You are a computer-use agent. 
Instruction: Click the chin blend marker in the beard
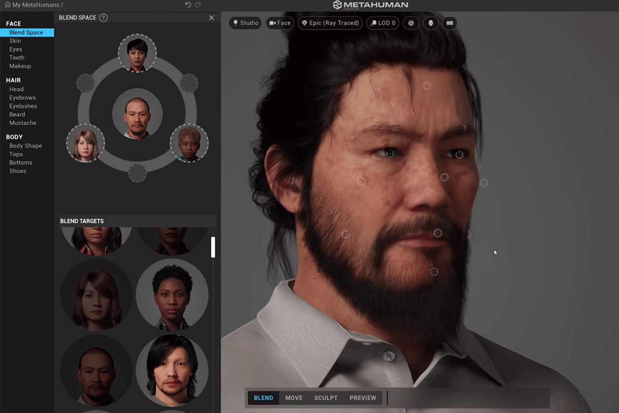click(x=434, y=271)
